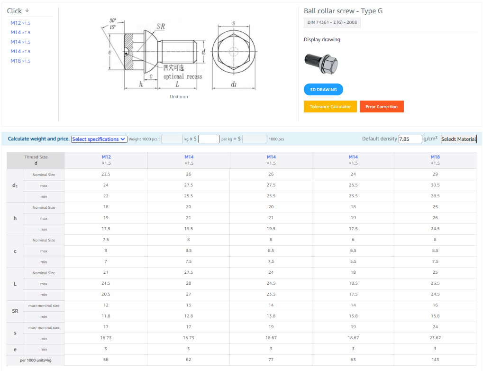Image resolution: width=483 pixels, height=371 pixels.
Task: Click the DIN 74361 - 2 (G) - 2008 tag
Action: tap(332, 22)
